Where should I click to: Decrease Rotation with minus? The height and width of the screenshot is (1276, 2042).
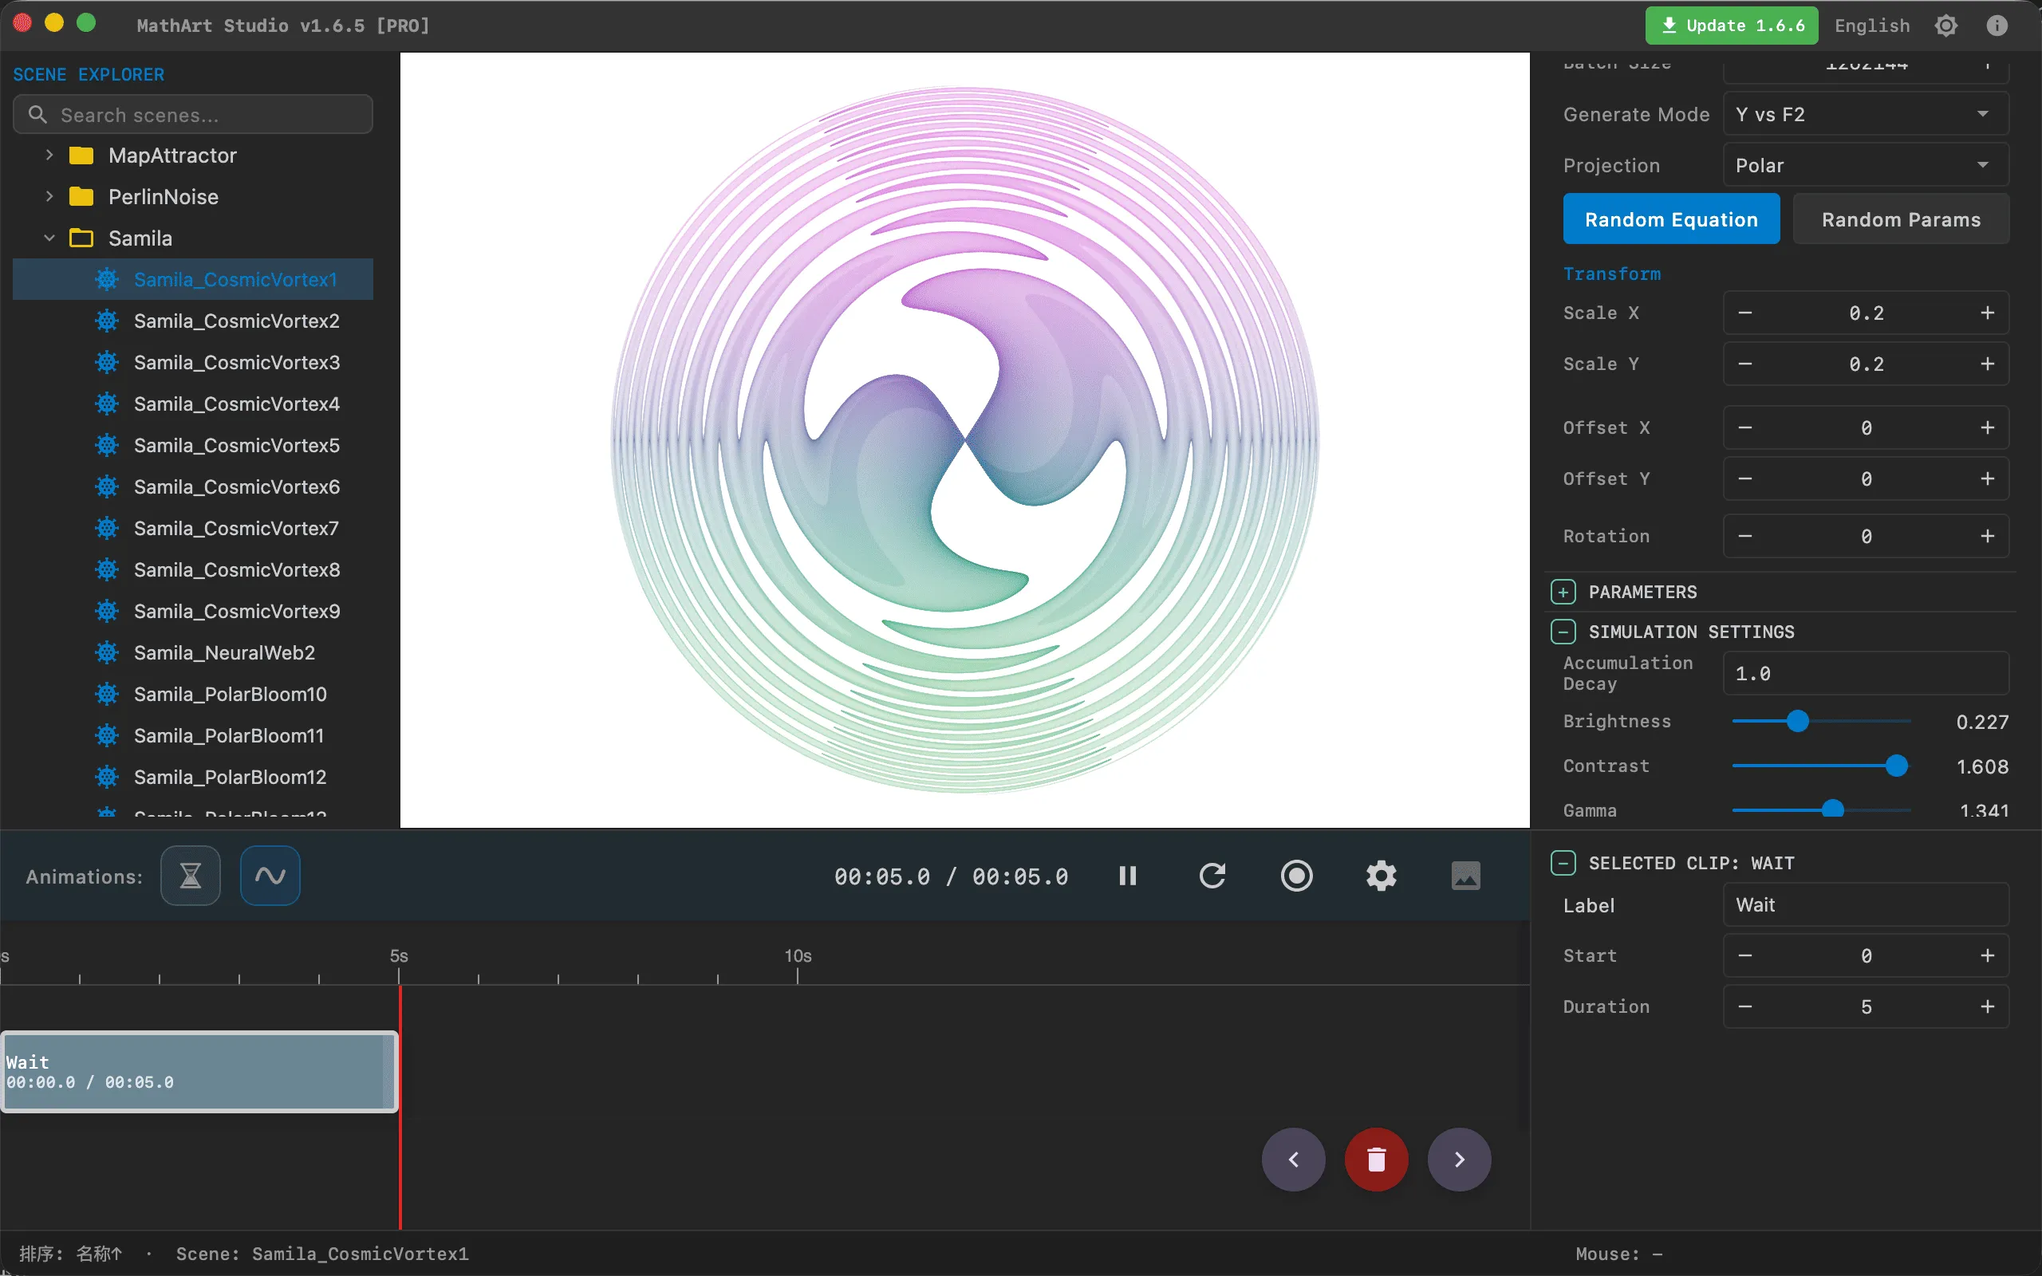1745,536
